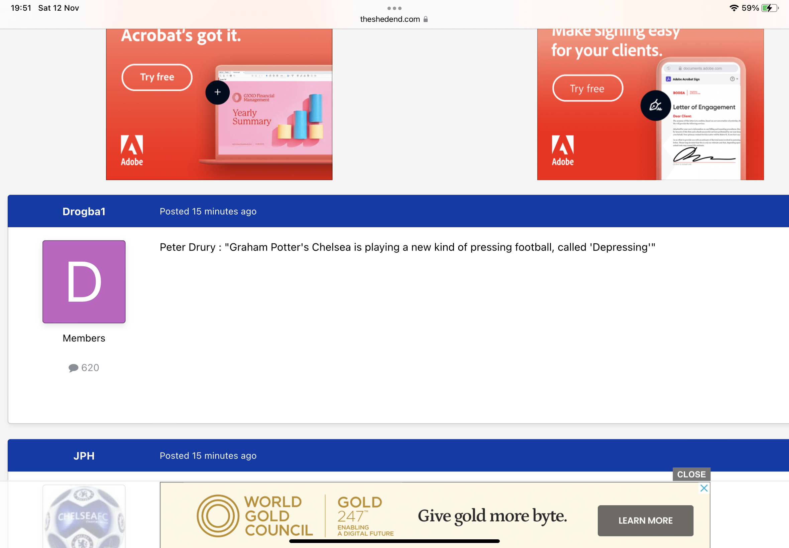The height and width of the screenshot is (548, 789).
Task: Tap the 19:51 clock in status bar
Action: coord(21,8)
